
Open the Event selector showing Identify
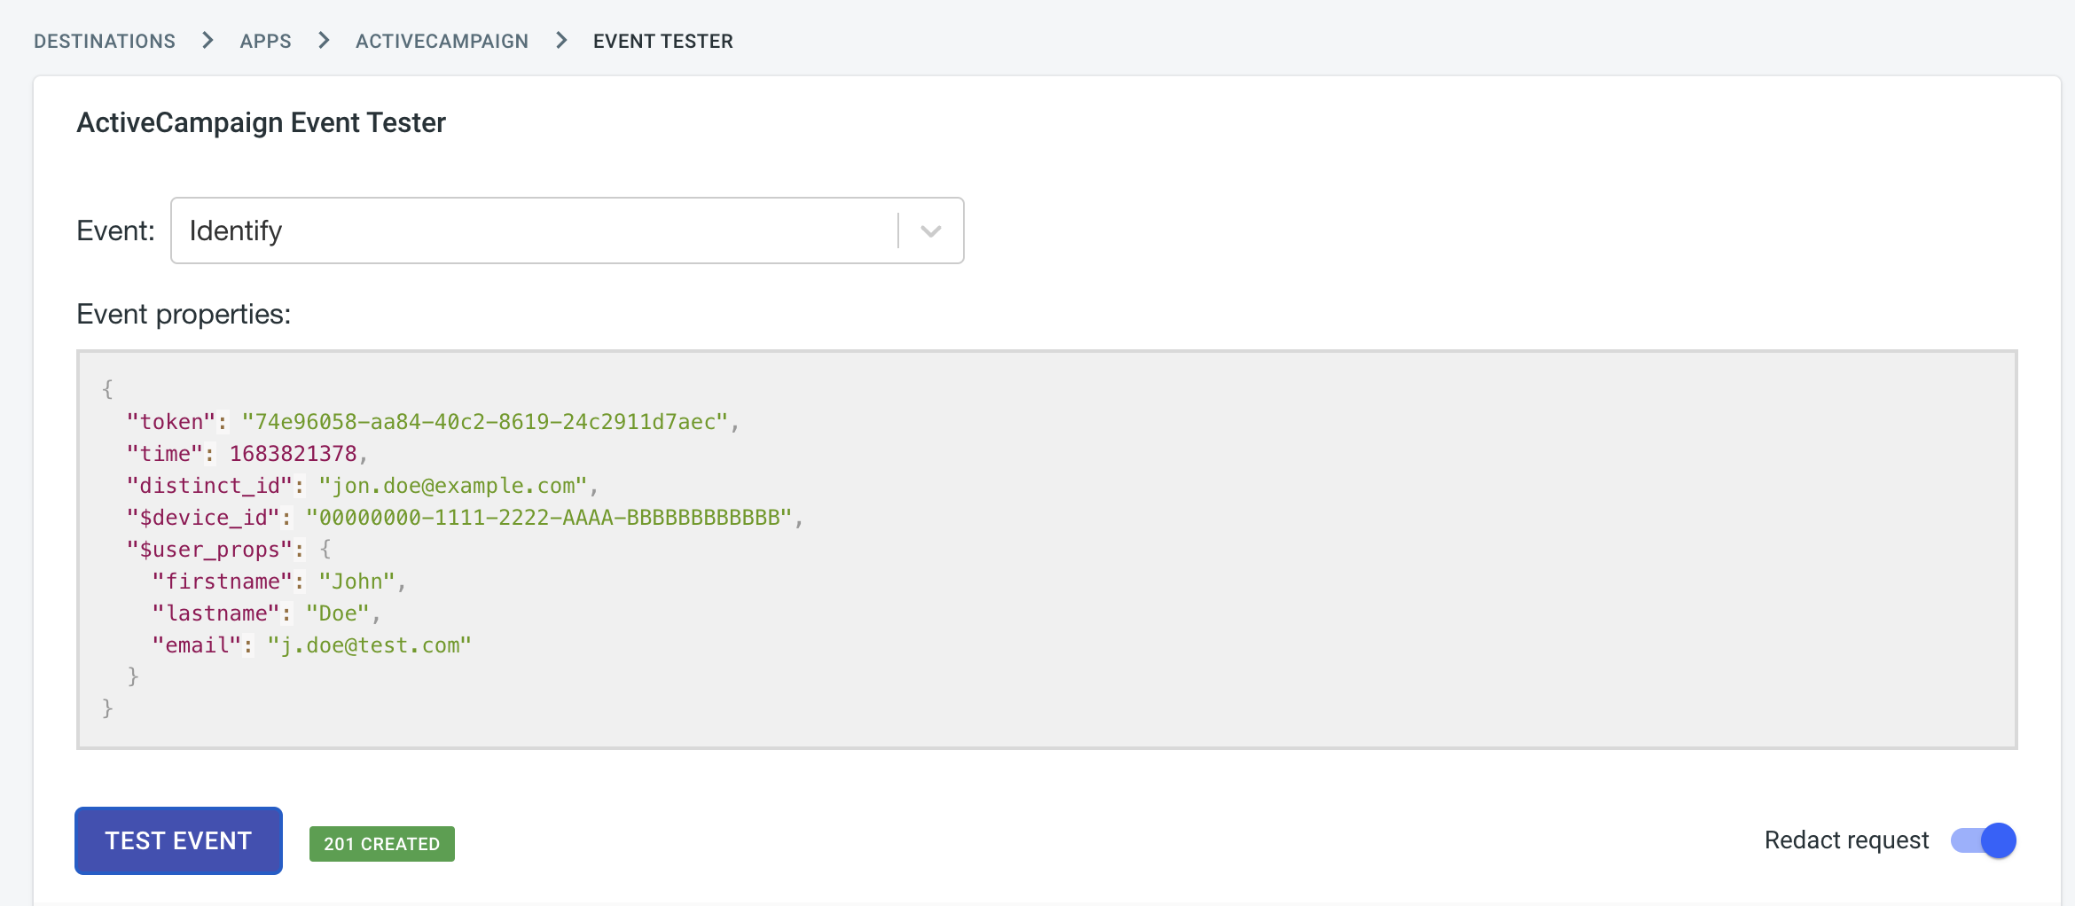532,231
